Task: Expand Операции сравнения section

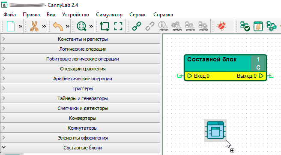Action: coord(80,69)
